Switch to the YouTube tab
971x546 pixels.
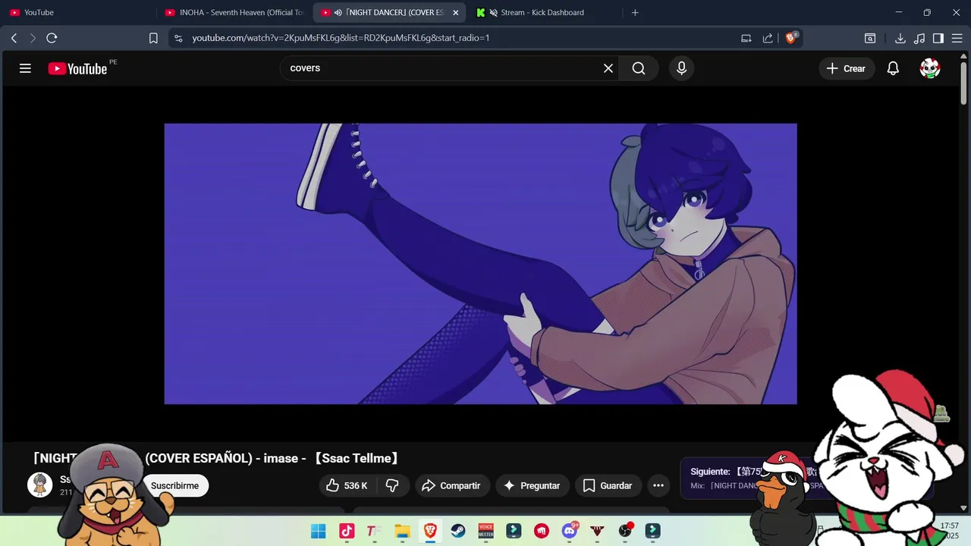coord(79,12)
